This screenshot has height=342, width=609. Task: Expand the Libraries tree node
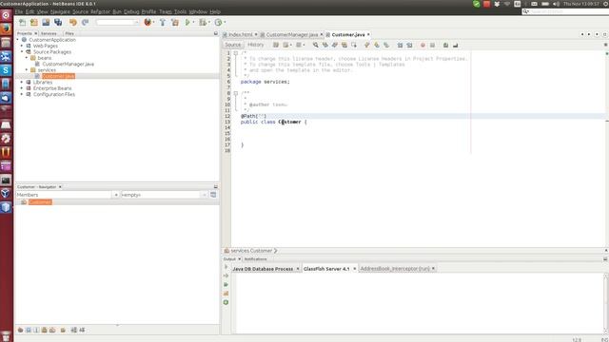(22, 83)
